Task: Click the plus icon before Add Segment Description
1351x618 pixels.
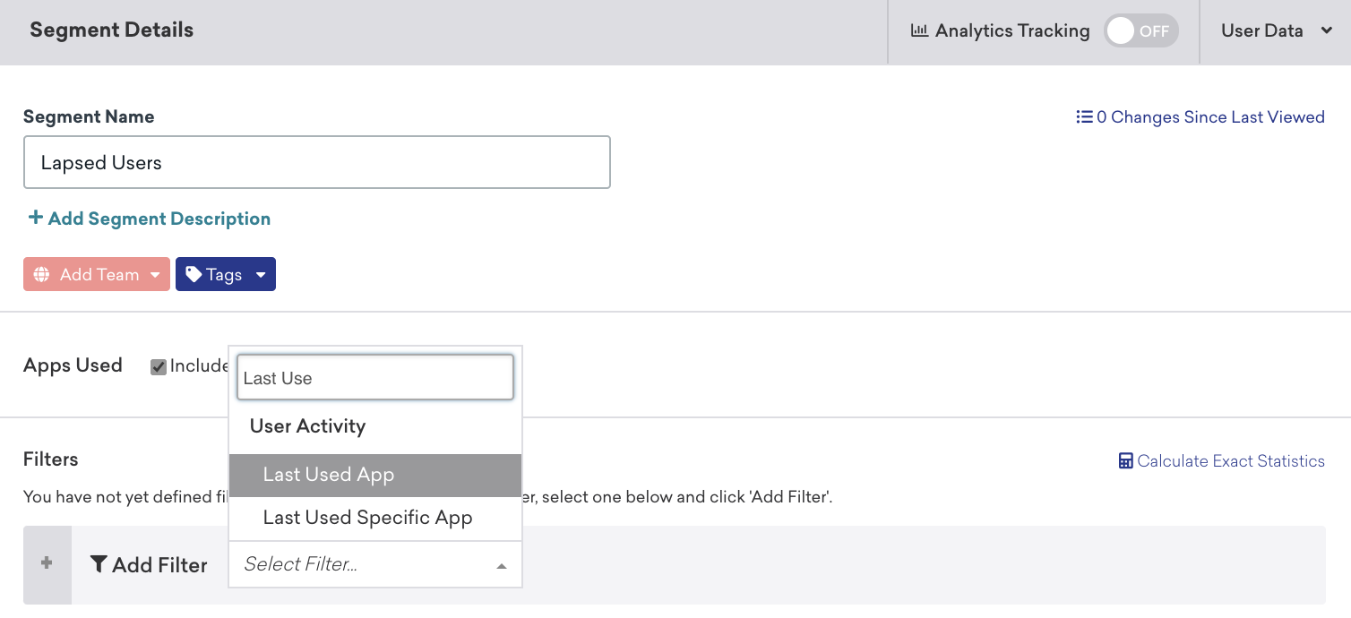Action: pyautogui.click(x=36, y=218)
